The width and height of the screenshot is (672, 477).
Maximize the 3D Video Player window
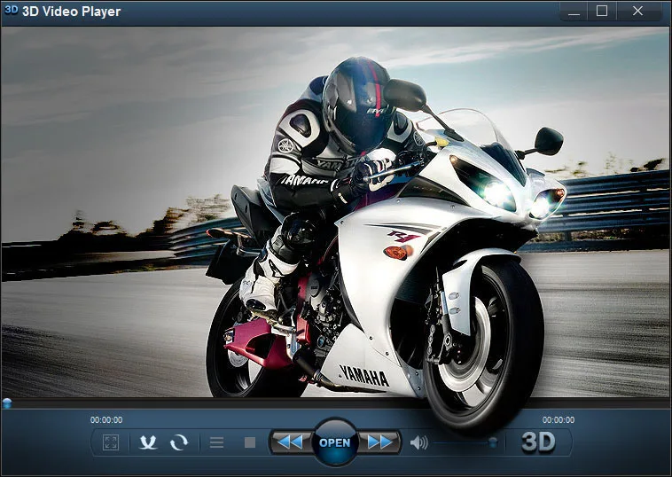point(602,12)
